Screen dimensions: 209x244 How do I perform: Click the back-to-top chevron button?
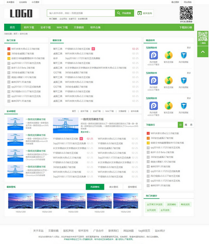click(203, 52)
